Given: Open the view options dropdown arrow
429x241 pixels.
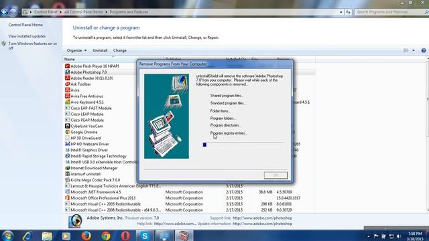Looking at the screenshot, I should click(414, 51).
